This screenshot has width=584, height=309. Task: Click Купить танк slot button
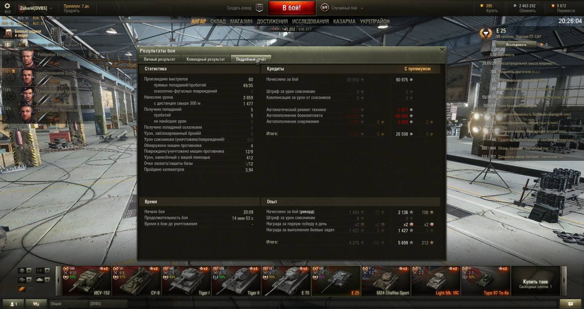[535, 281]
